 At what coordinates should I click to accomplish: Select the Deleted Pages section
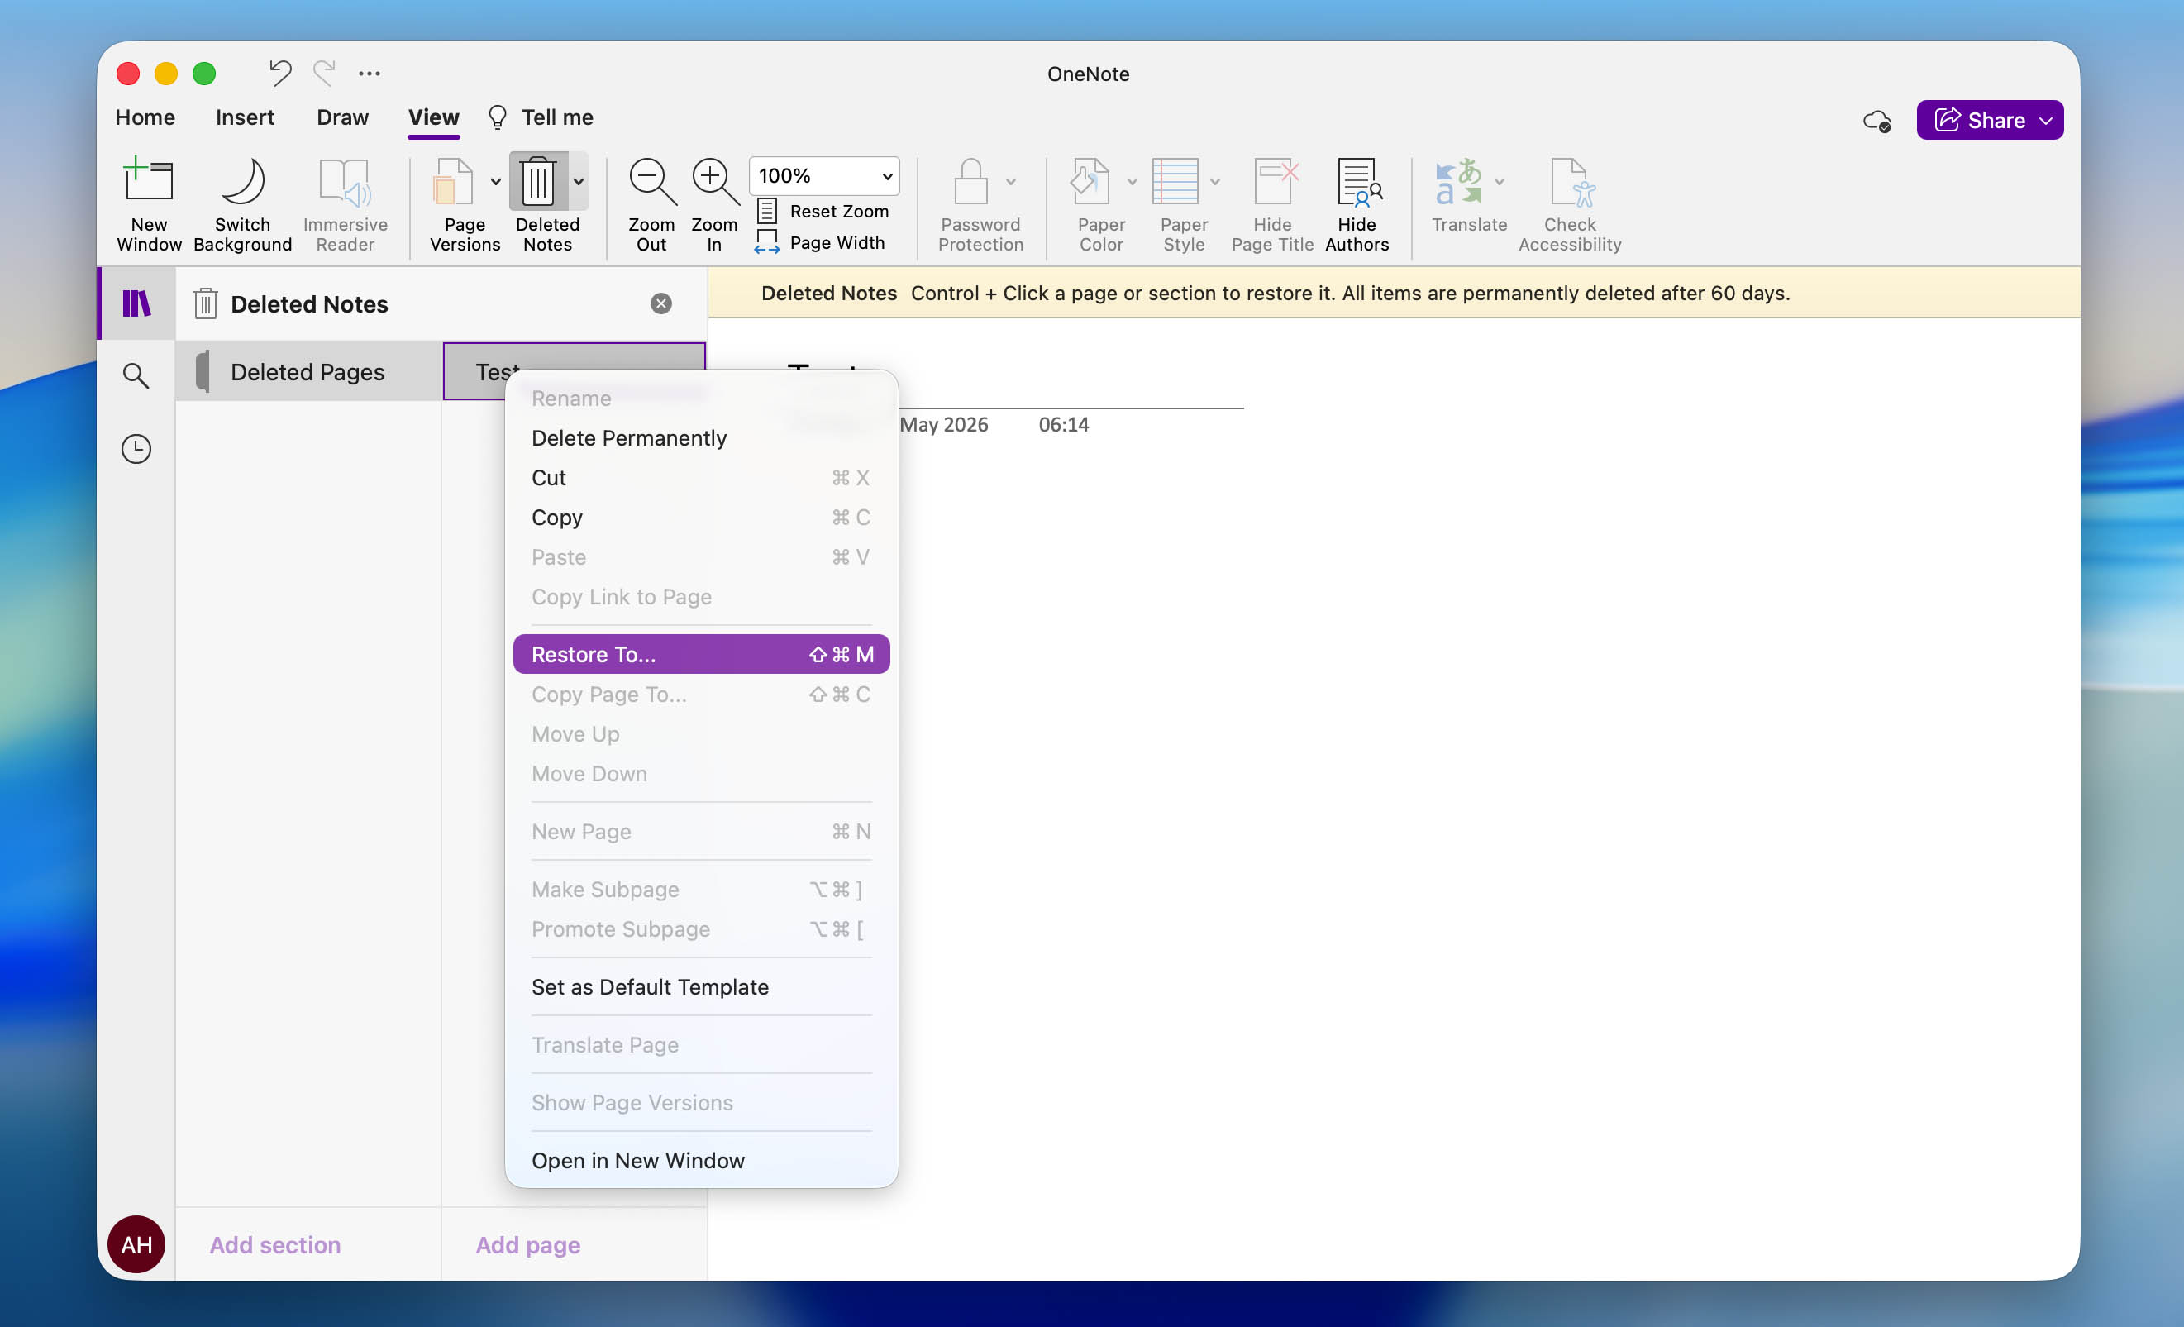coord(308,371)
